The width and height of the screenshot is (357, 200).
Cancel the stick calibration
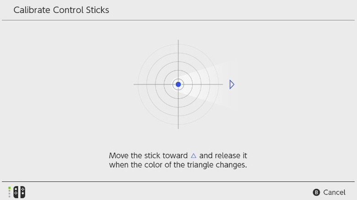click(329, 192)
